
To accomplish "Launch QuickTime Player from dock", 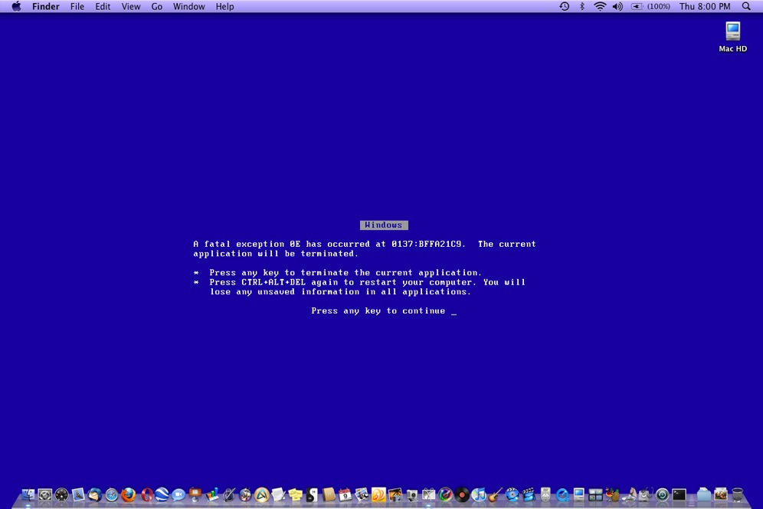I will (562, 495).
